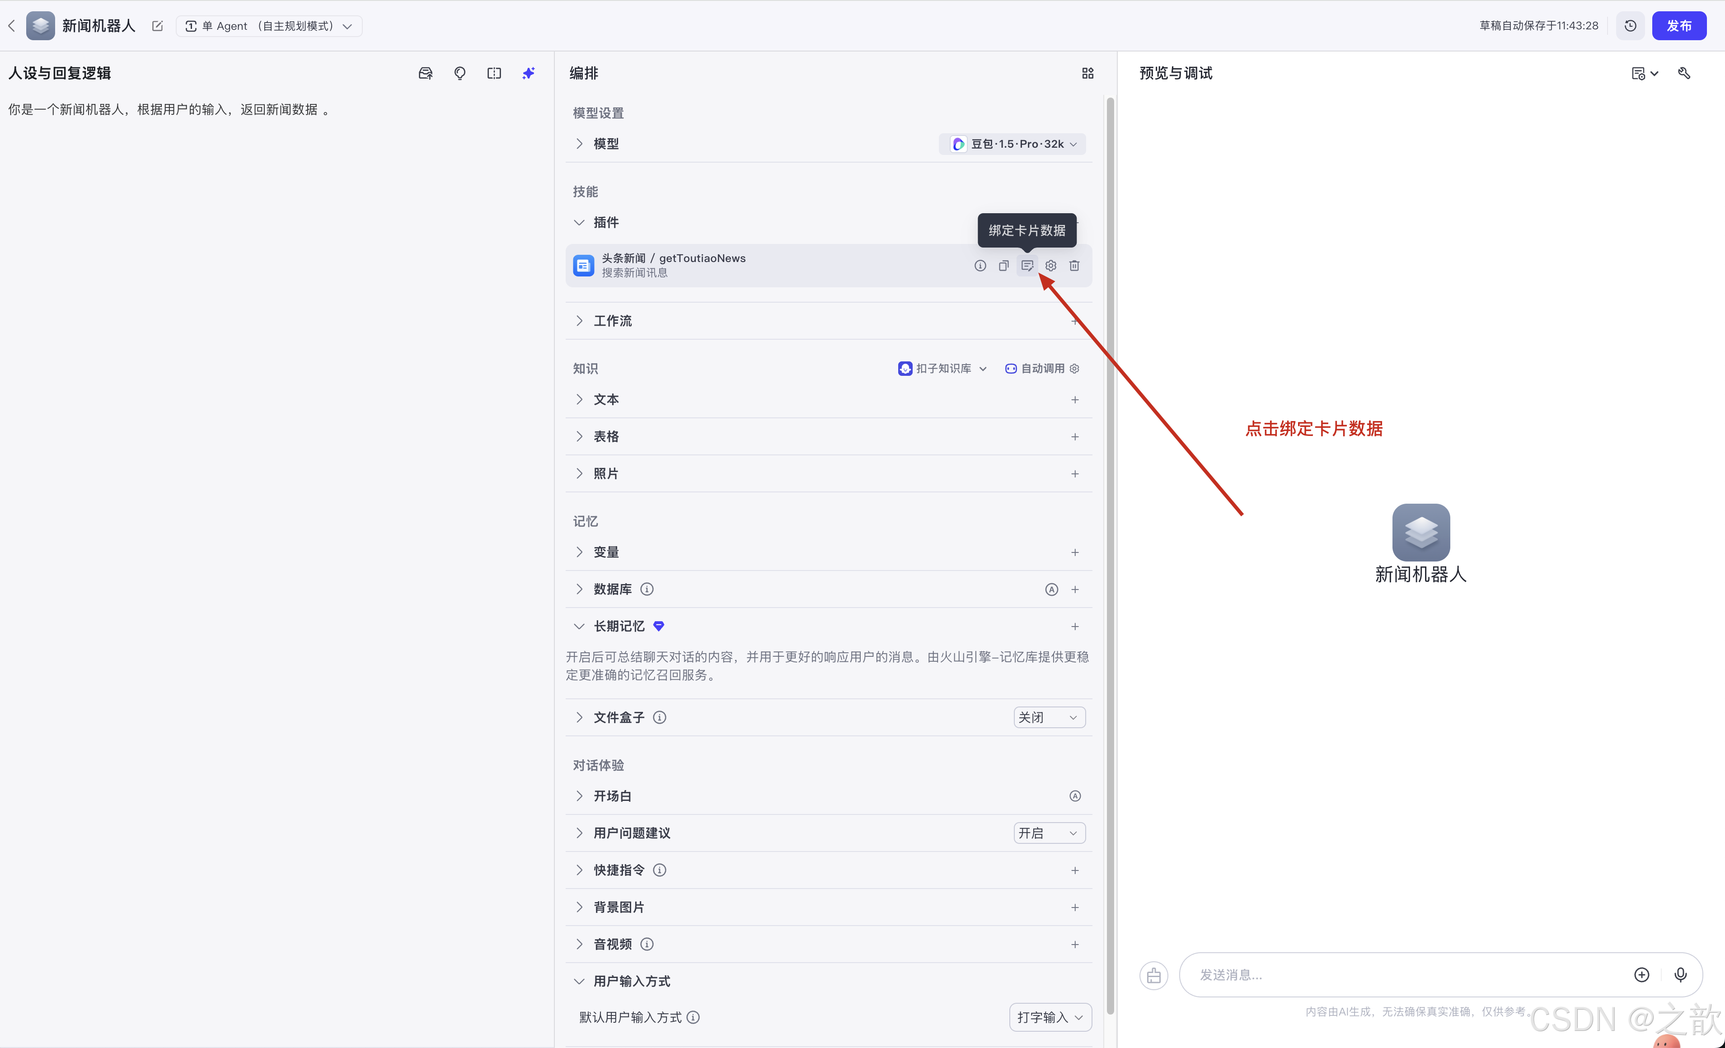Delete the getToutiaoNews plugin via trash icon

pos(1075,265)
